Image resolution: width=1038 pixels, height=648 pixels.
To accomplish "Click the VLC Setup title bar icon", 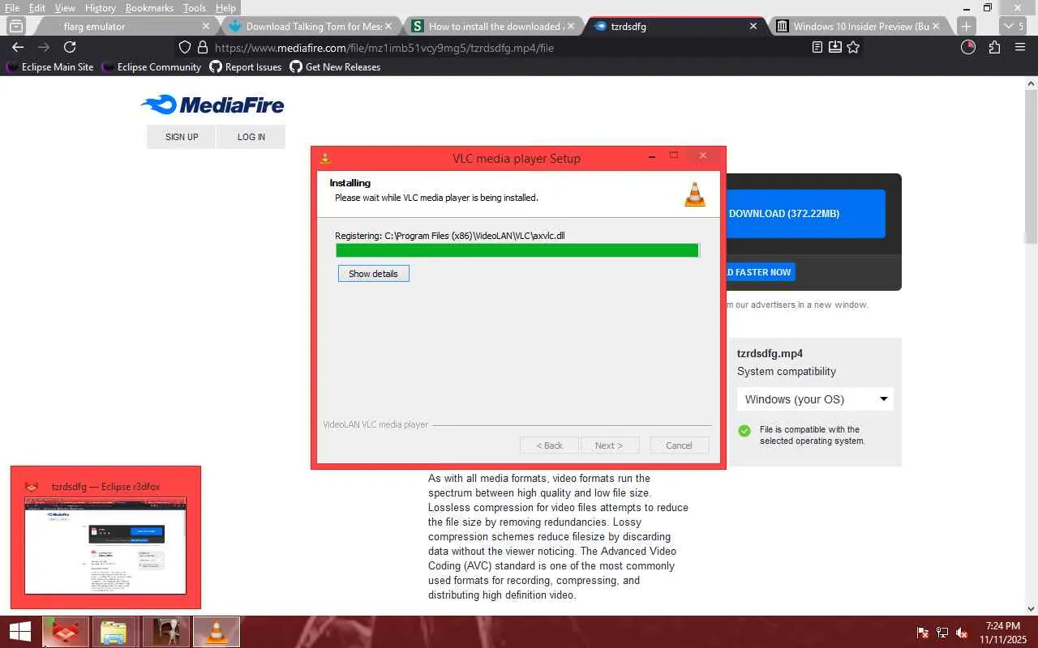I will (325, 158).
